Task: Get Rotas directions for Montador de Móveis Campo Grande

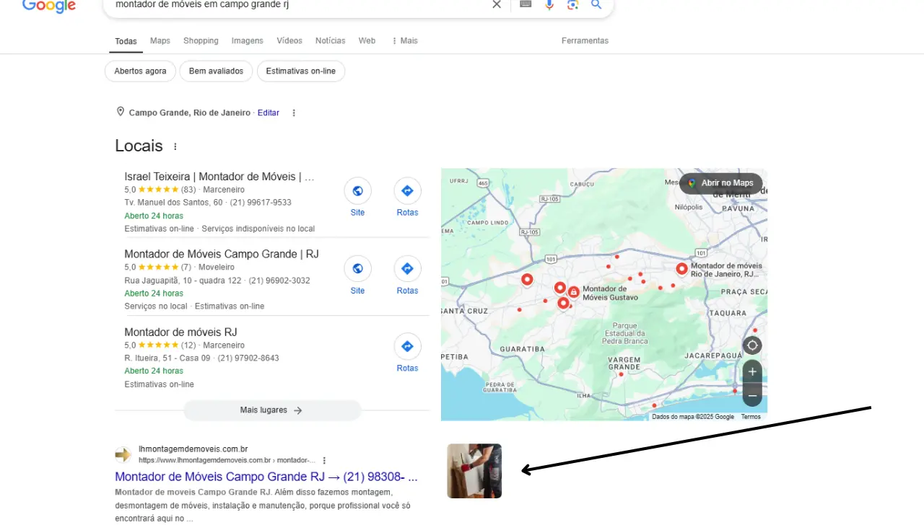Action: click(407, 269)
